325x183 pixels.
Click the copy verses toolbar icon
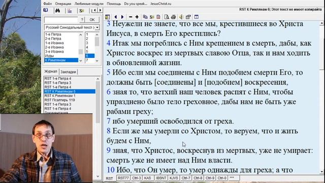point(145,17)
